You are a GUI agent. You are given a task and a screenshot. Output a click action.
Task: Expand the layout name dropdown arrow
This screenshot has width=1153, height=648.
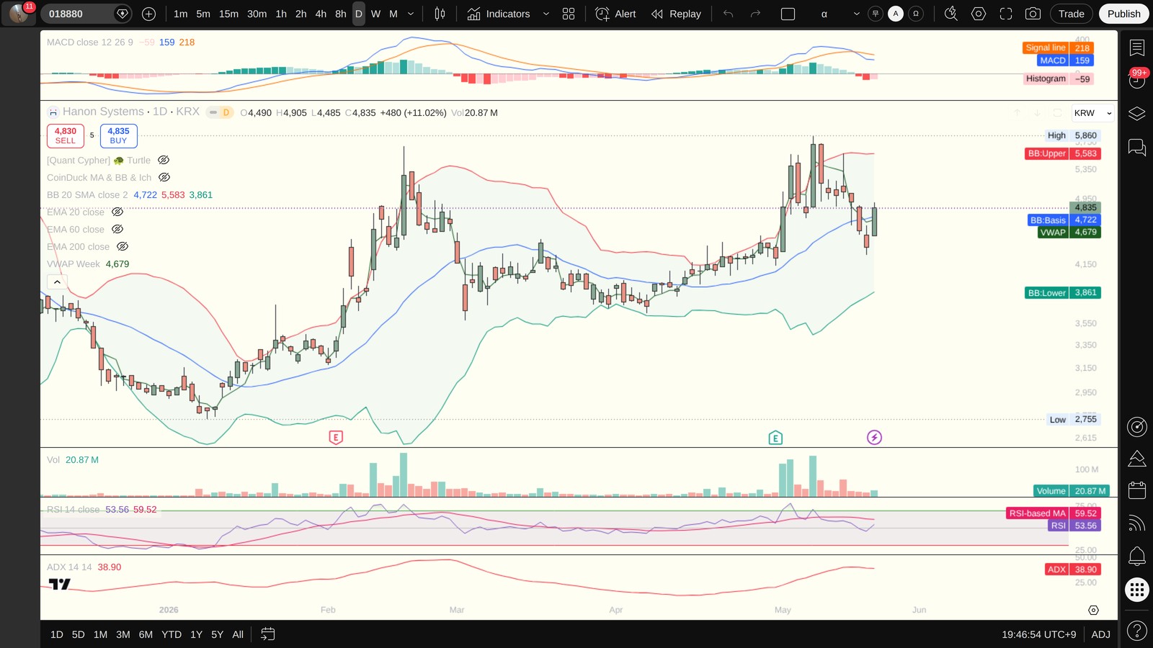856,14
